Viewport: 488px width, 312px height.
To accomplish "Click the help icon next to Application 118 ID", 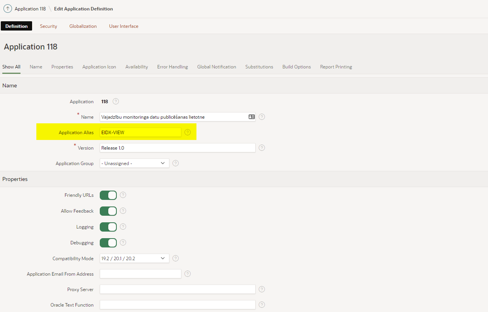I will pyautogui.click(x=116, y=101).
